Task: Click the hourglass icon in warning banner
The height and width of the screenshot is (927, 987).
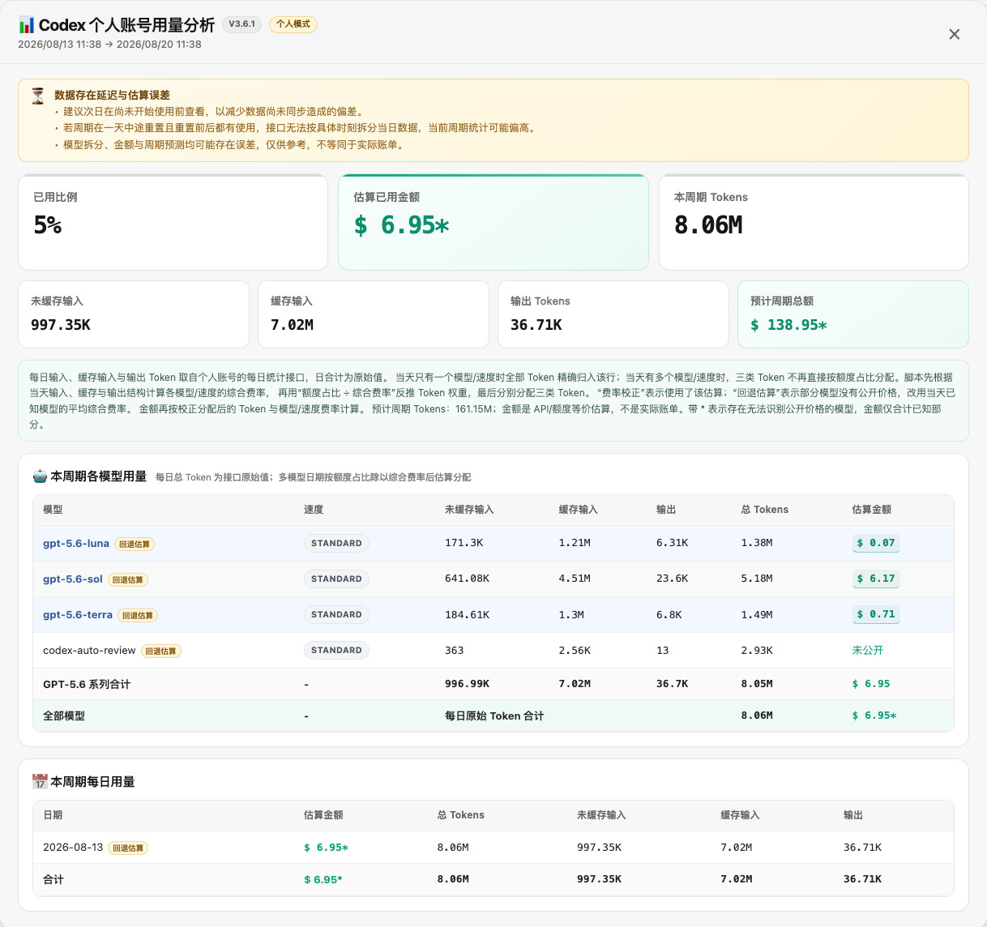Action: point(38,96)
